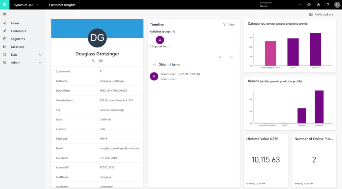Click the DG profile avatar circle
This screenshot has height=189, width=342.
click(x=97, y=38)
